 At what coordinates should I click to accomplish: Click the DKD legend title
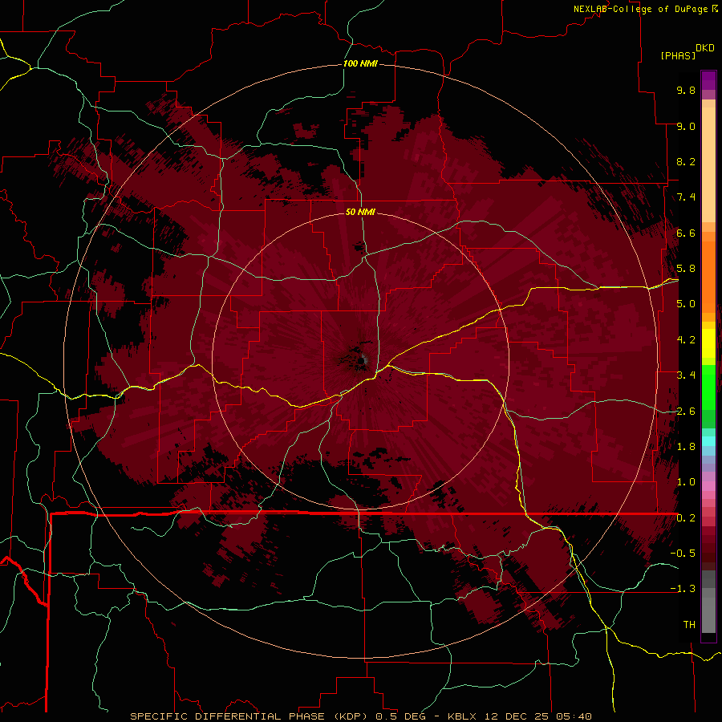point(705,48)
